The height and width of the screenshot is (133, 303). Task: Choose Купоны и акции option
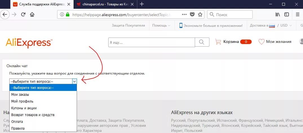(43, 108)
